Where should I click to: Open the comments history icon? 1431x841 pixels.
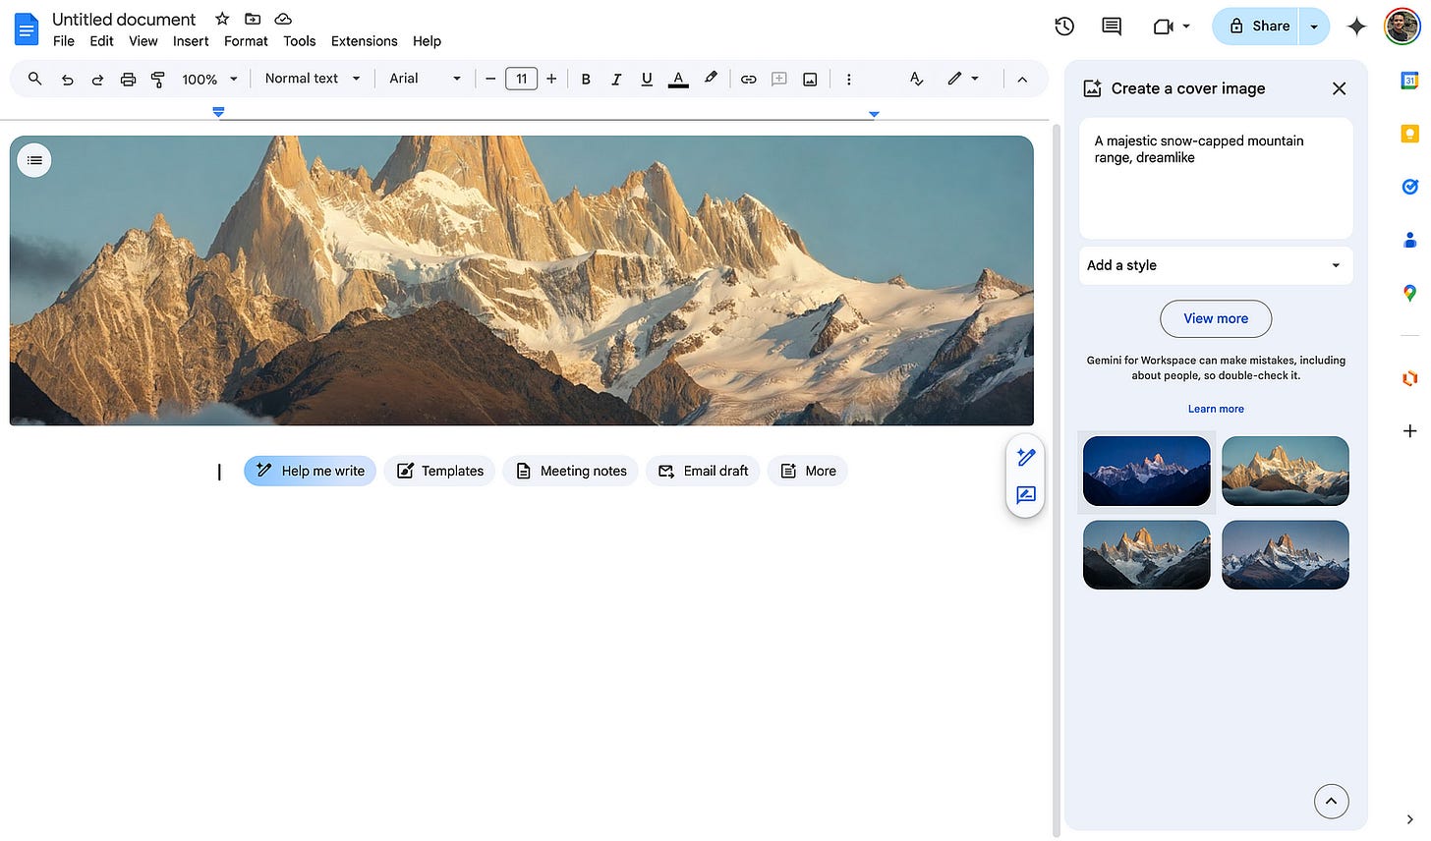(x=1112, y=27)
